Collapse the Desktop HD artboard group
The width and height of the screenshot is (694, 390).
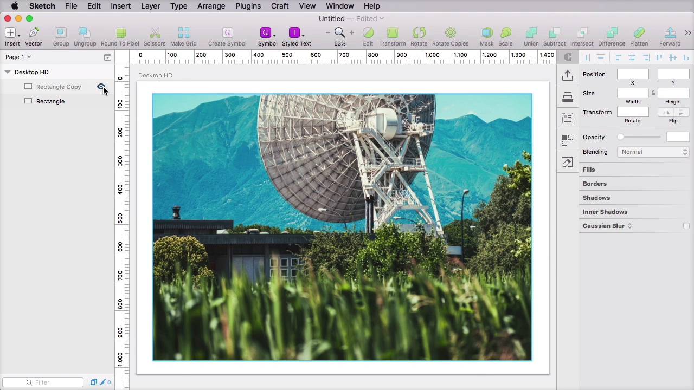pos(8,72)
